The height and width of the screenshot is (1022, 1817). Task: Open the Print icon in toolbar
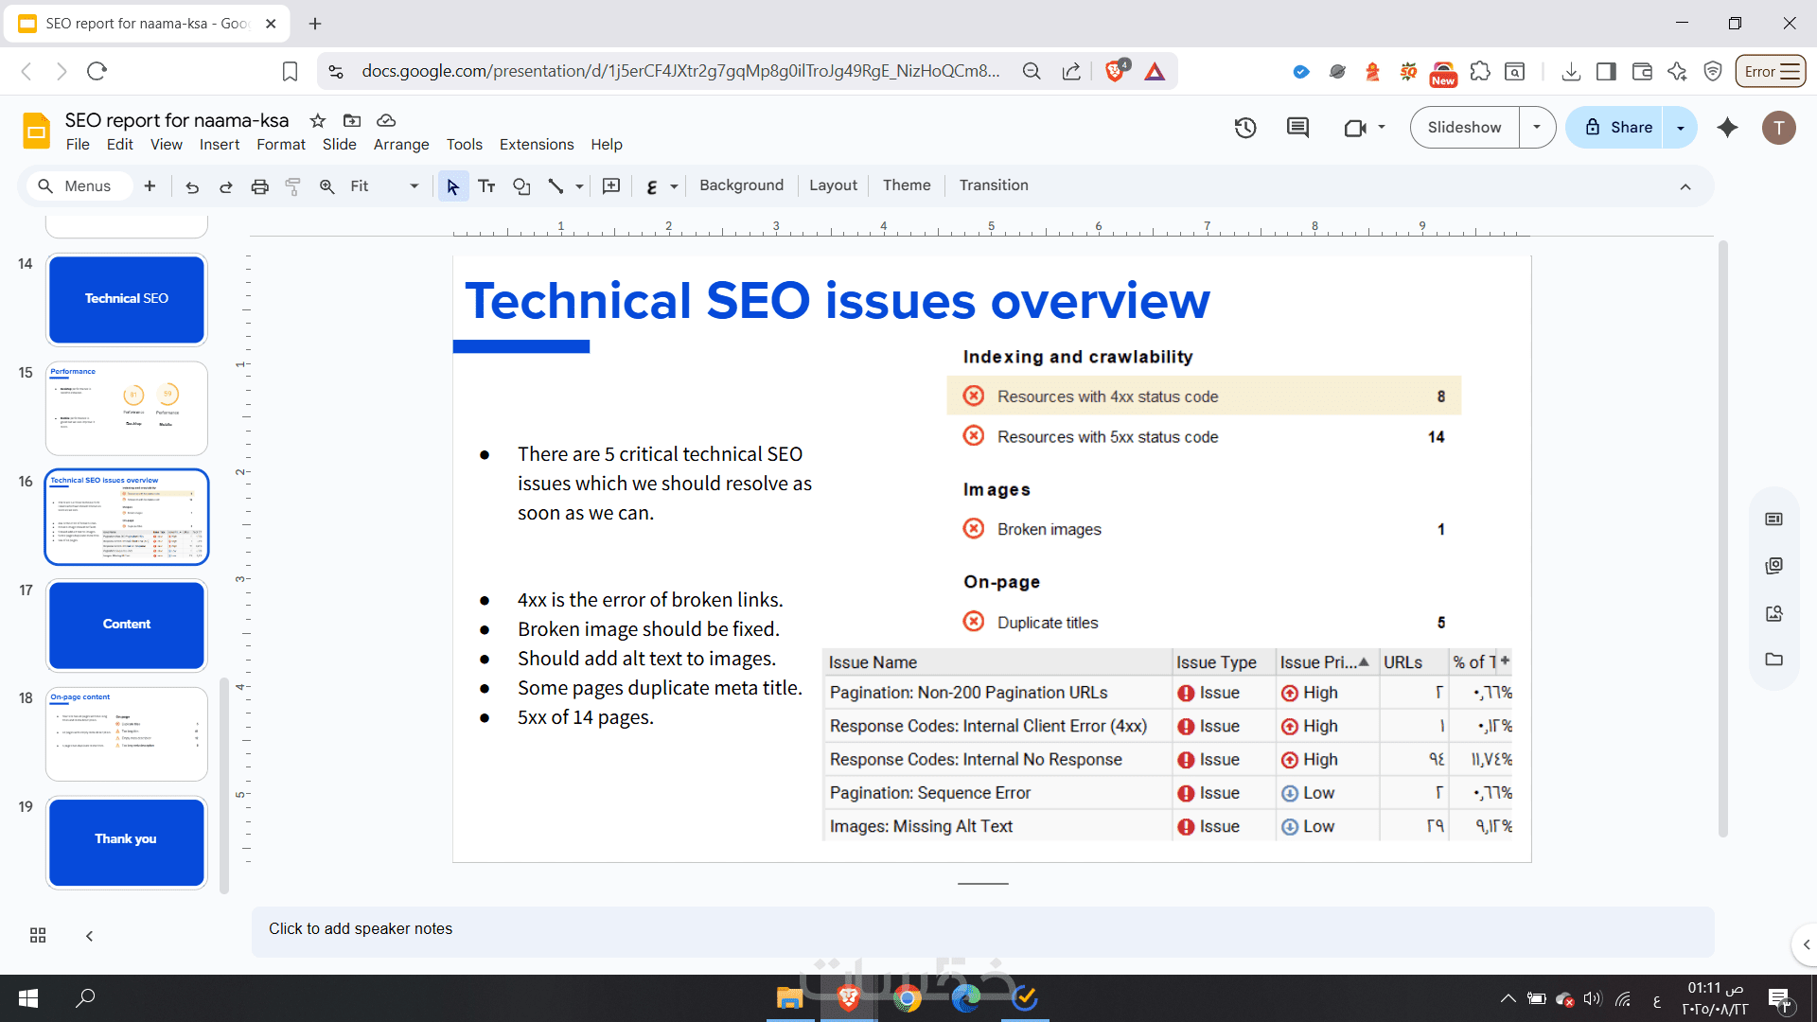click(x=259, y=186)
